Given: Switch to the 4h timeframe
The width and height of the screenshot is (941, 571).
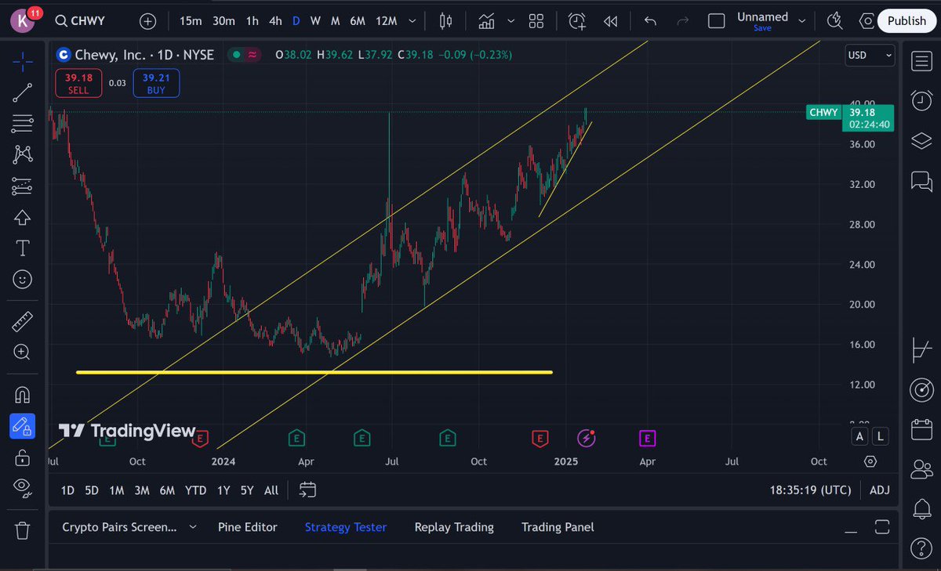Looking at the screenshot, I should pos(275,21).
